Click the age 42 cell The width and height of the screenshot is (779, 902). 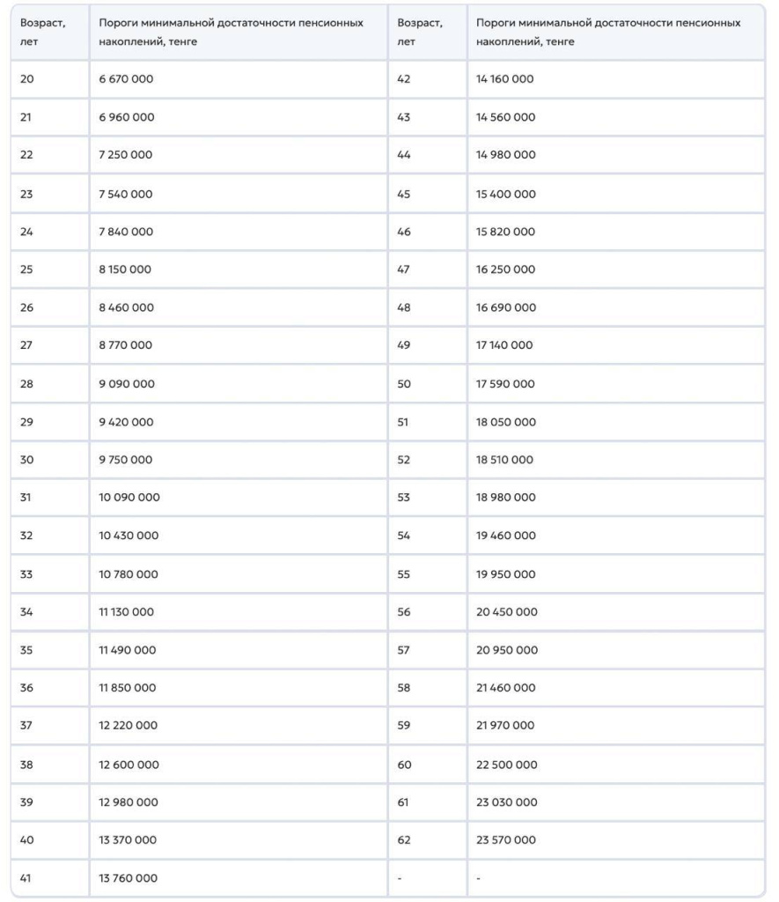pyautogui.click(x=428, y=79)
